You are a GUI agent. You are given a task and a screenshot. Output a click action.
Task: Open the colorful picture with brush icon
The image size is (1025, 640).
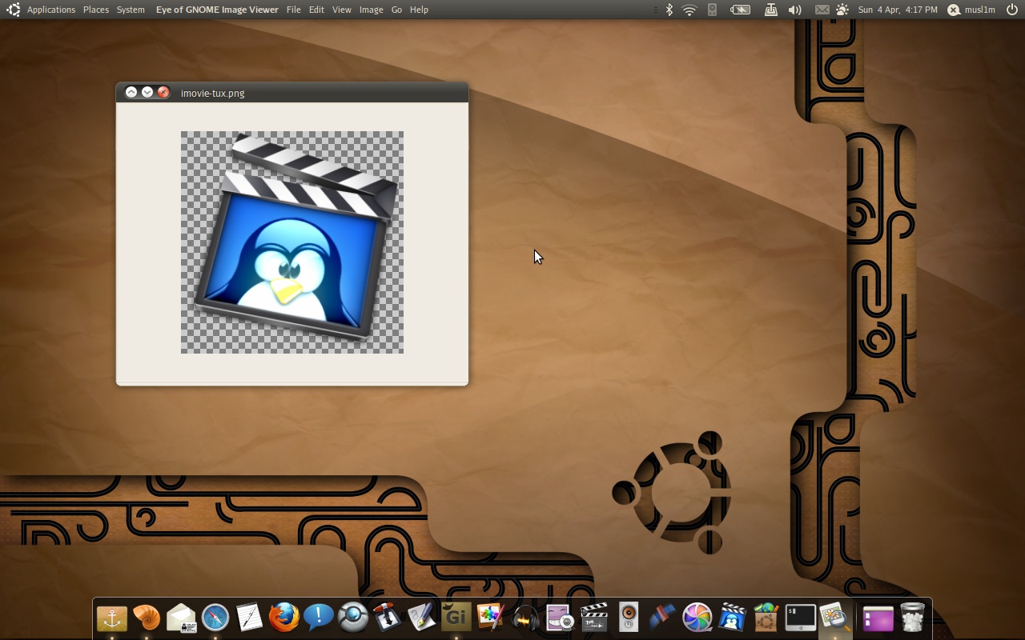click(x=490, y=618)
